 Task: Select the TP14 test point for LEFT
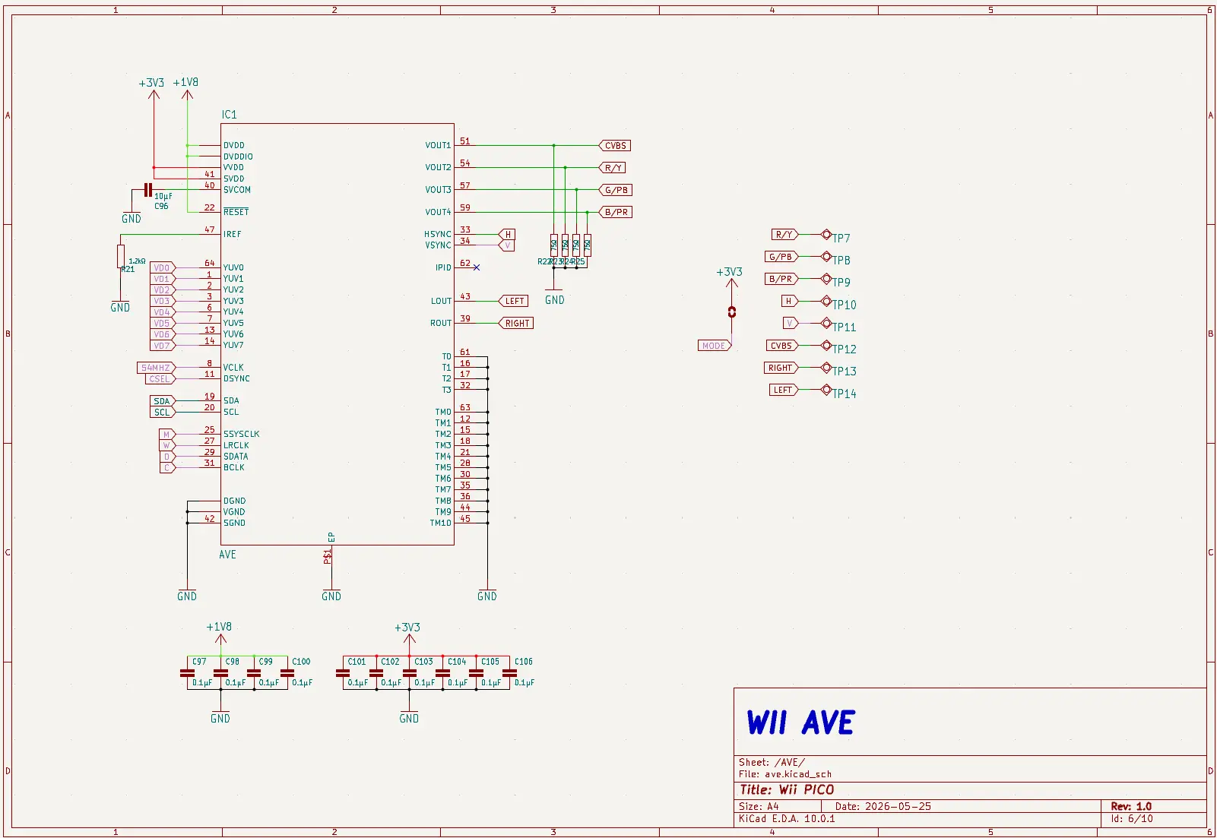826,390
